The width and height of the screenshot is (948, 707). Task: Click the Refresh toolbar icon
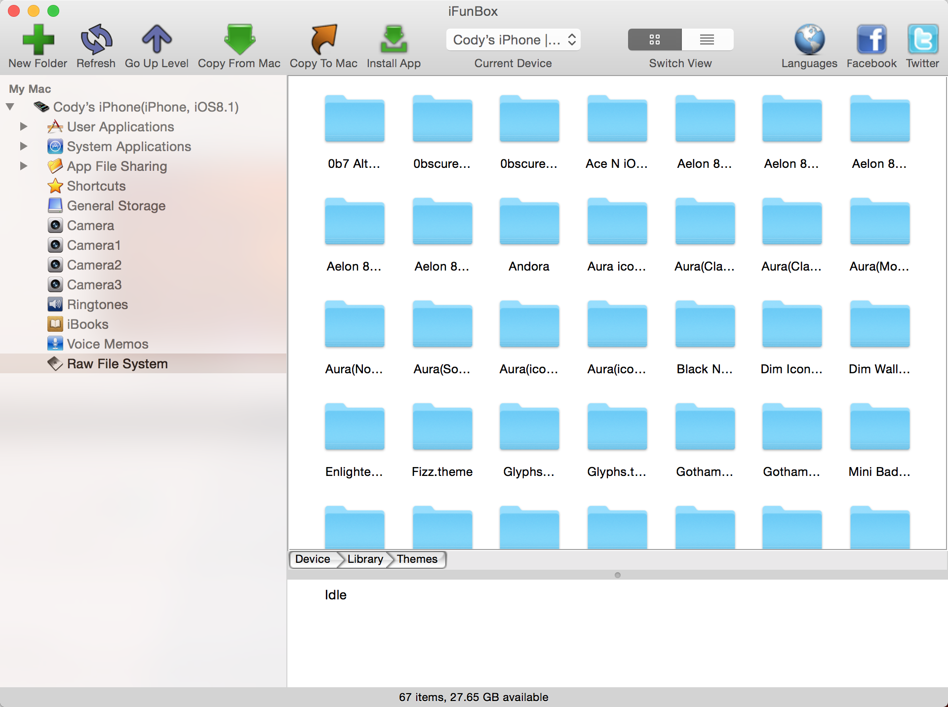tap(96, 39)
